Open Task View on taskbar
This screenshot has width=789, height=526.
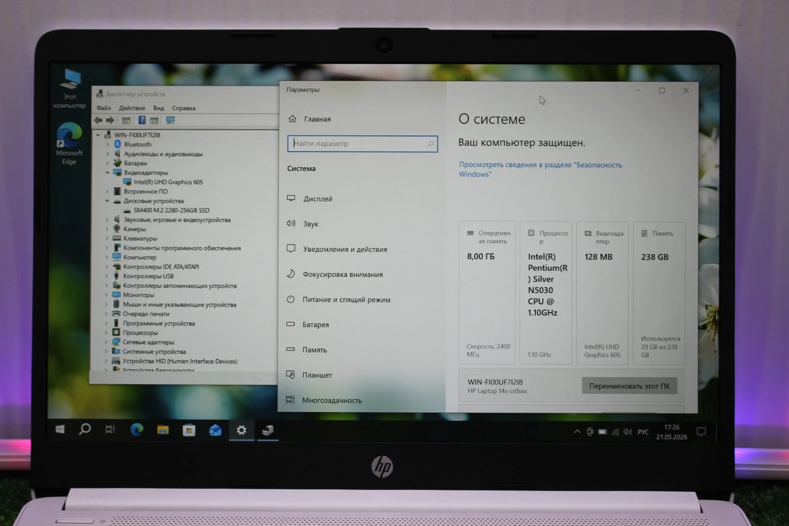pos(110,430)
